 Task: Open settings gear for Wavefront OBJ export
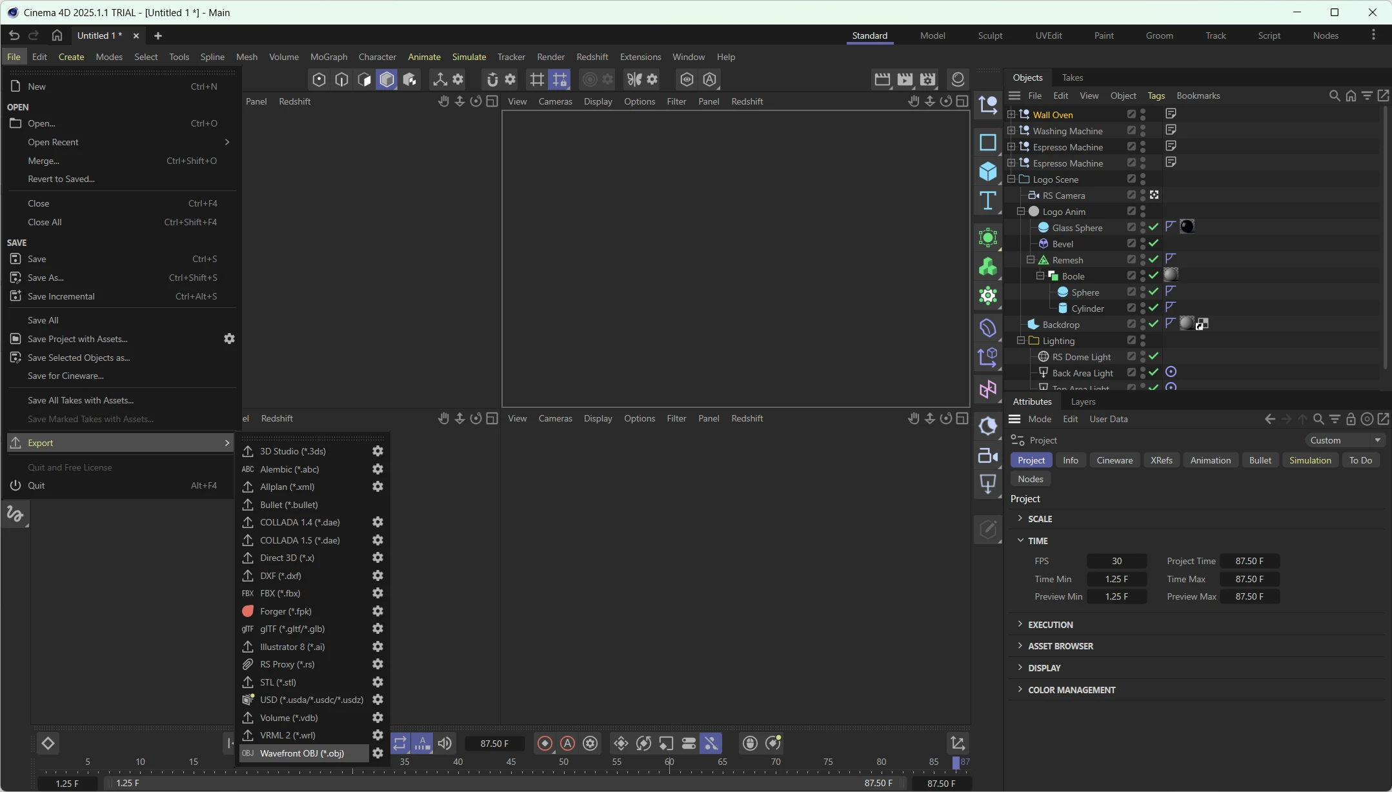click(x=378, y=753)
